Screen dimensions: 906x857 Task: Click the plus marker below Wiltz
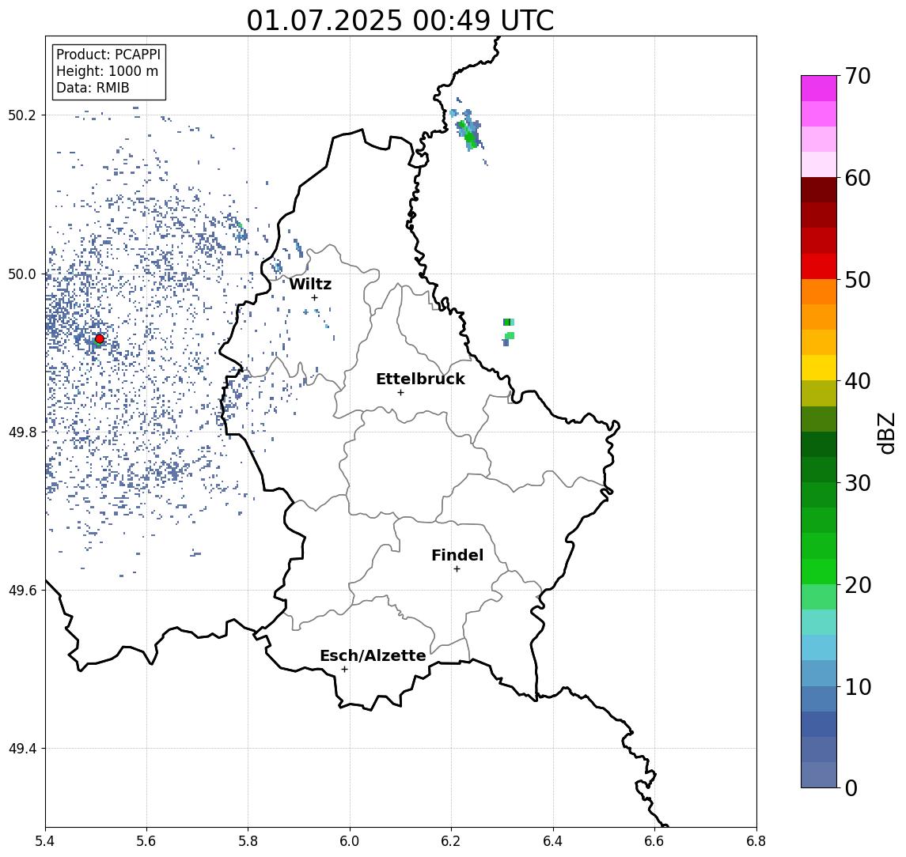pos(314,297)
